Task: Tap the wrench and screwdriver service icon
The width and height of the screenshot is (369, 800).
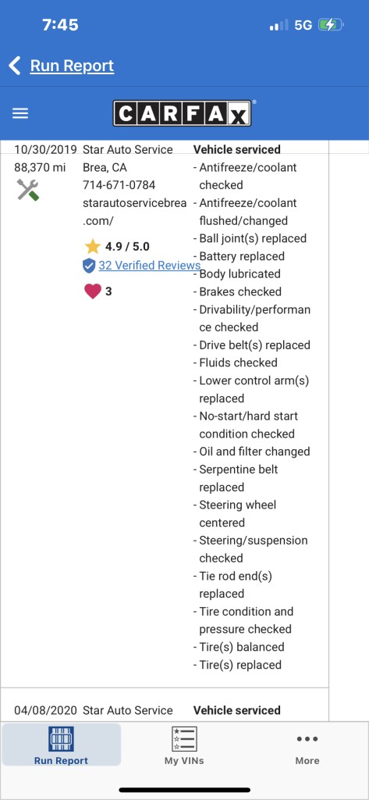Action: [x=28, y=190]
